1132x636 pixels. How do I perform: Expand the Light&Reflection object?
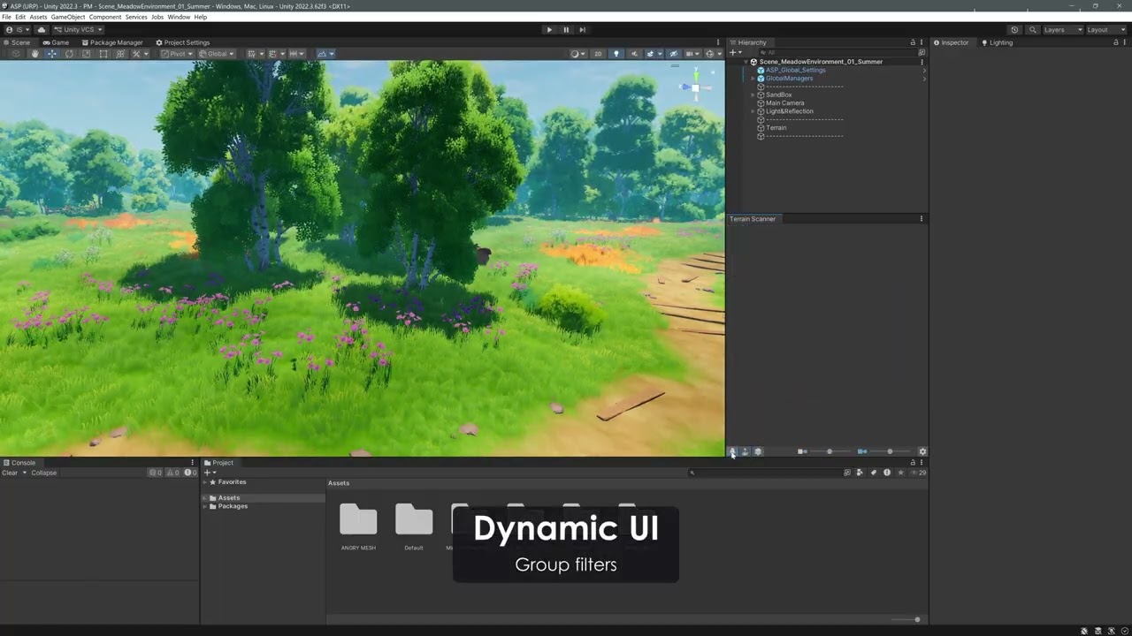pos(753,111)
